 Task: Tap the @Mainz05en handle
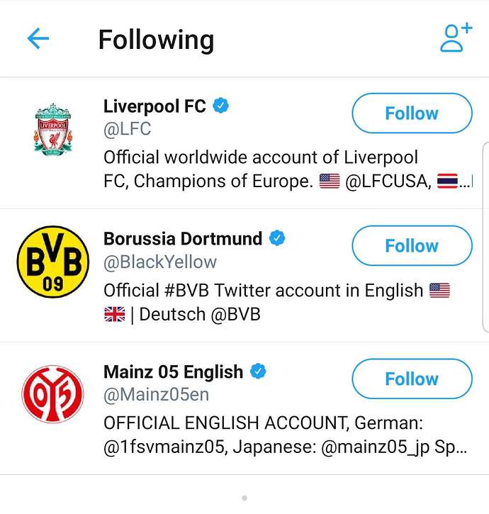[156, 394]
